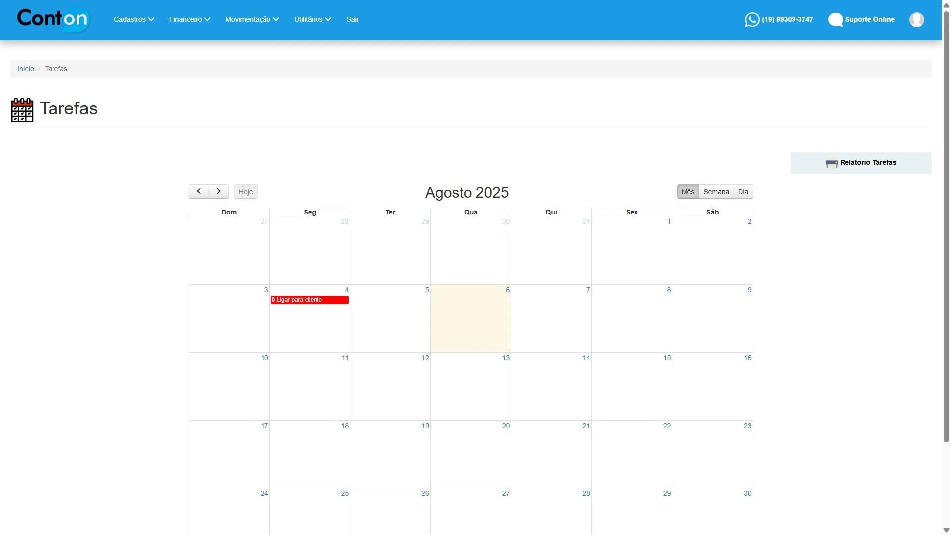Viewport: 951px width, 535px height.
Task: Expand the Movimentação dropdown menu
Action: pyautogui.click(x=252, y=19)
